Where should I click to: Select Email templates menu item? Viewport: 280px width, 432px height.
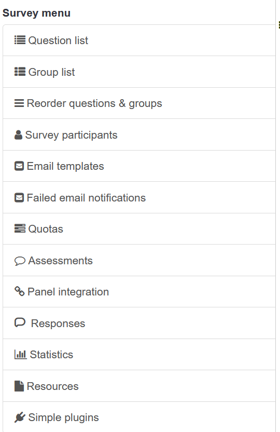coord(139,166)
